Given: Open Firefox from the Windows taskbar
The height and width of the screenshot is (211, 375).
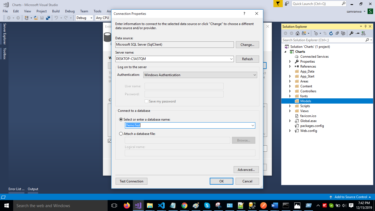Looking at the screenshot, I should tap(127, 206).
